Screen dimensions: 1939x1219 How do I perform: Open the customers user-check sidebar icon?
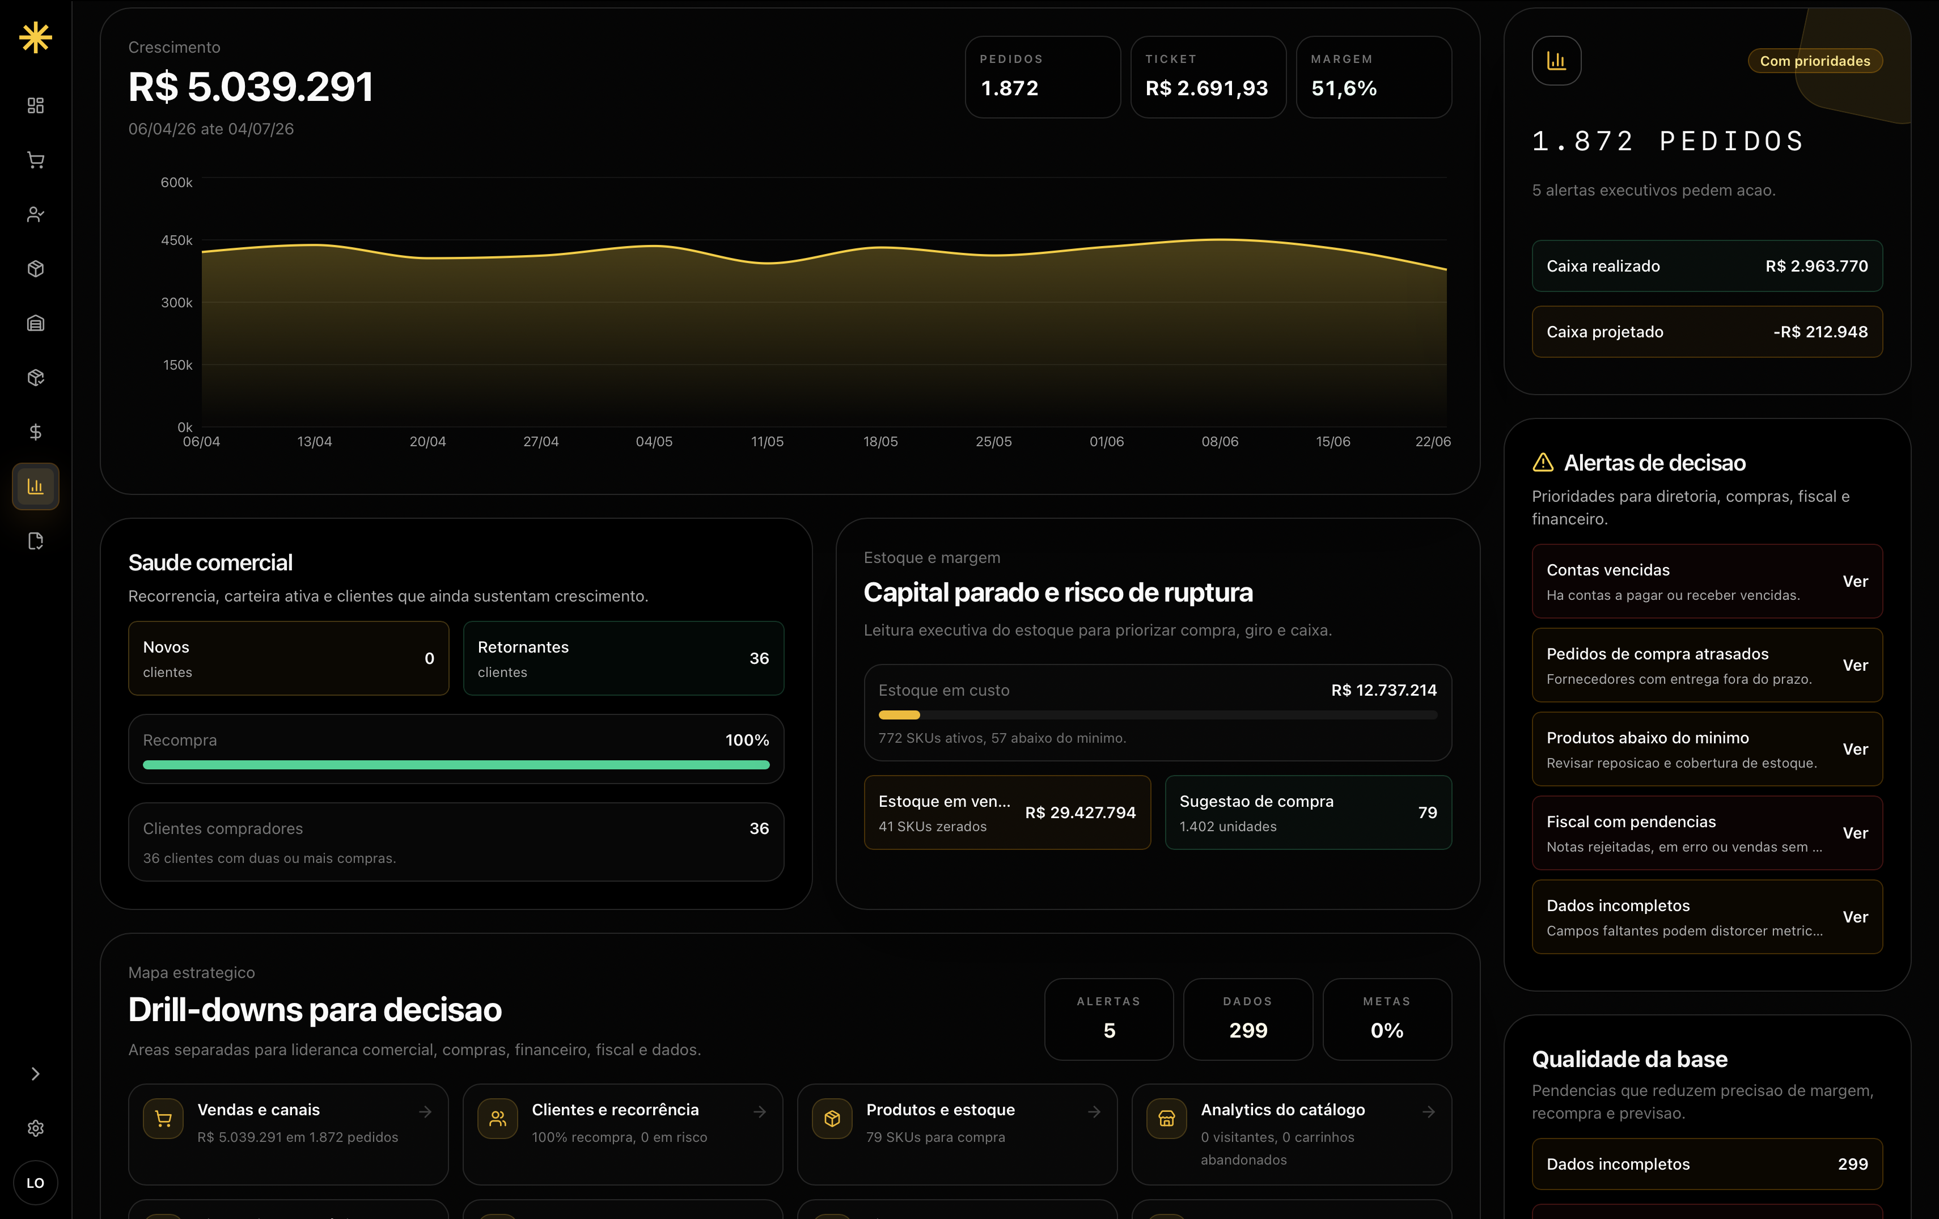pyautogui.click(x=35, y=214)
